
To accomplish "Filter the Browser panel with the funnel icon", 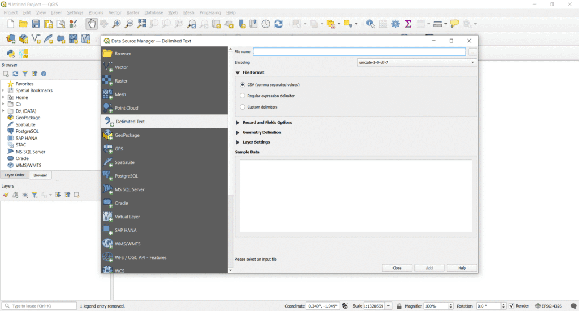I will click(25, 74).
